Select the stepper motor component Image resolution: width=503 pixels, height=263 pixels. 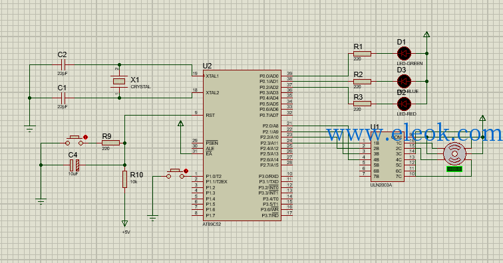pos(454,154)
